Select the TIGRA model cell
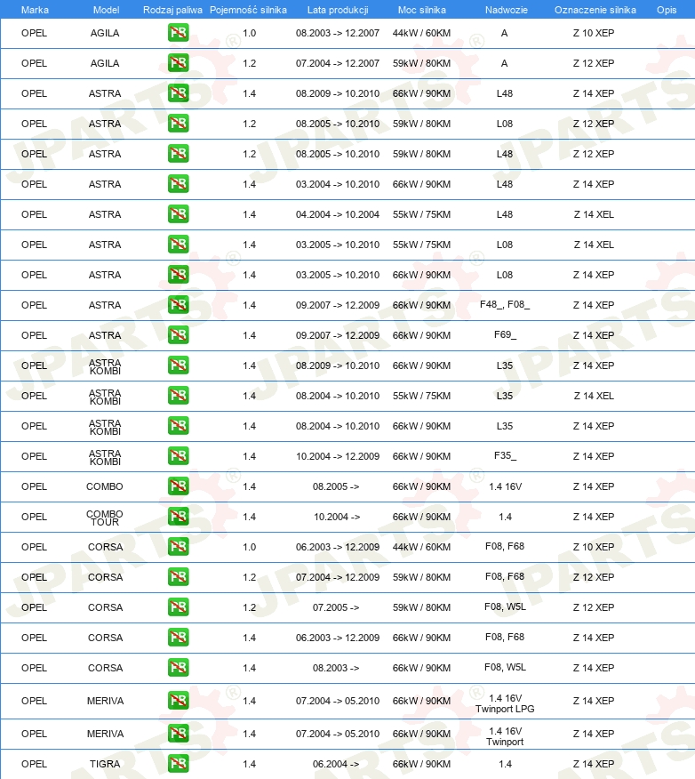Viewport: 695px width, 779px height. (105, 764)
